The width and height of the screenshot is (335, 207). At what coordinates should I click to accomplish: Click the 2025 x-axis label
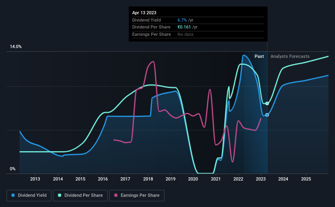[x=306, y=179]
